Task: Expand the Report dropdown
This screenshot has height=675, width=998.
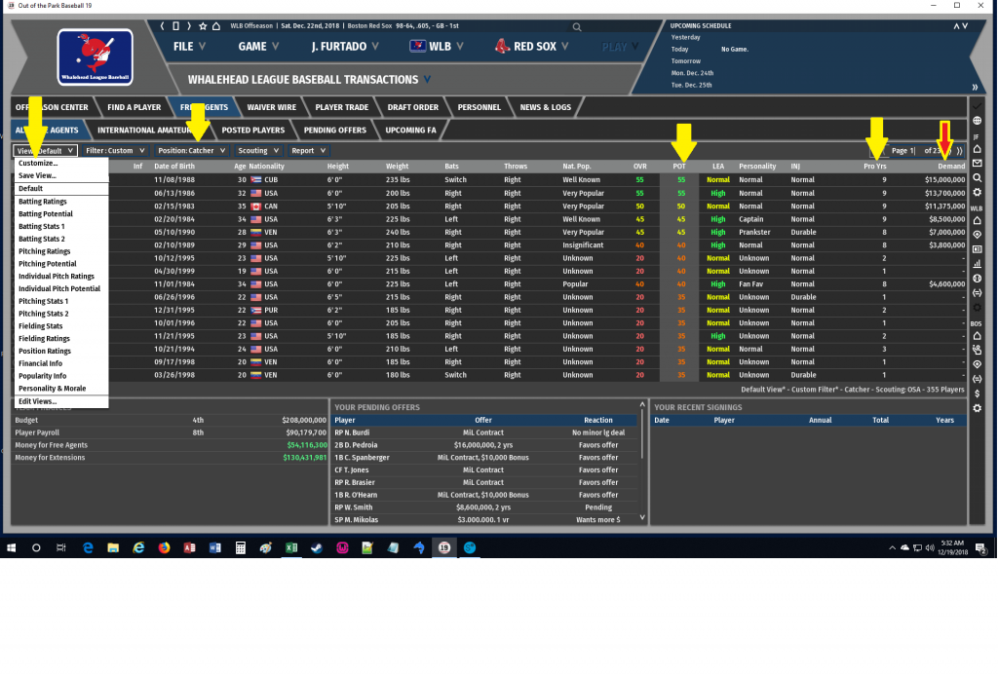Action: (x=308, y=151)
